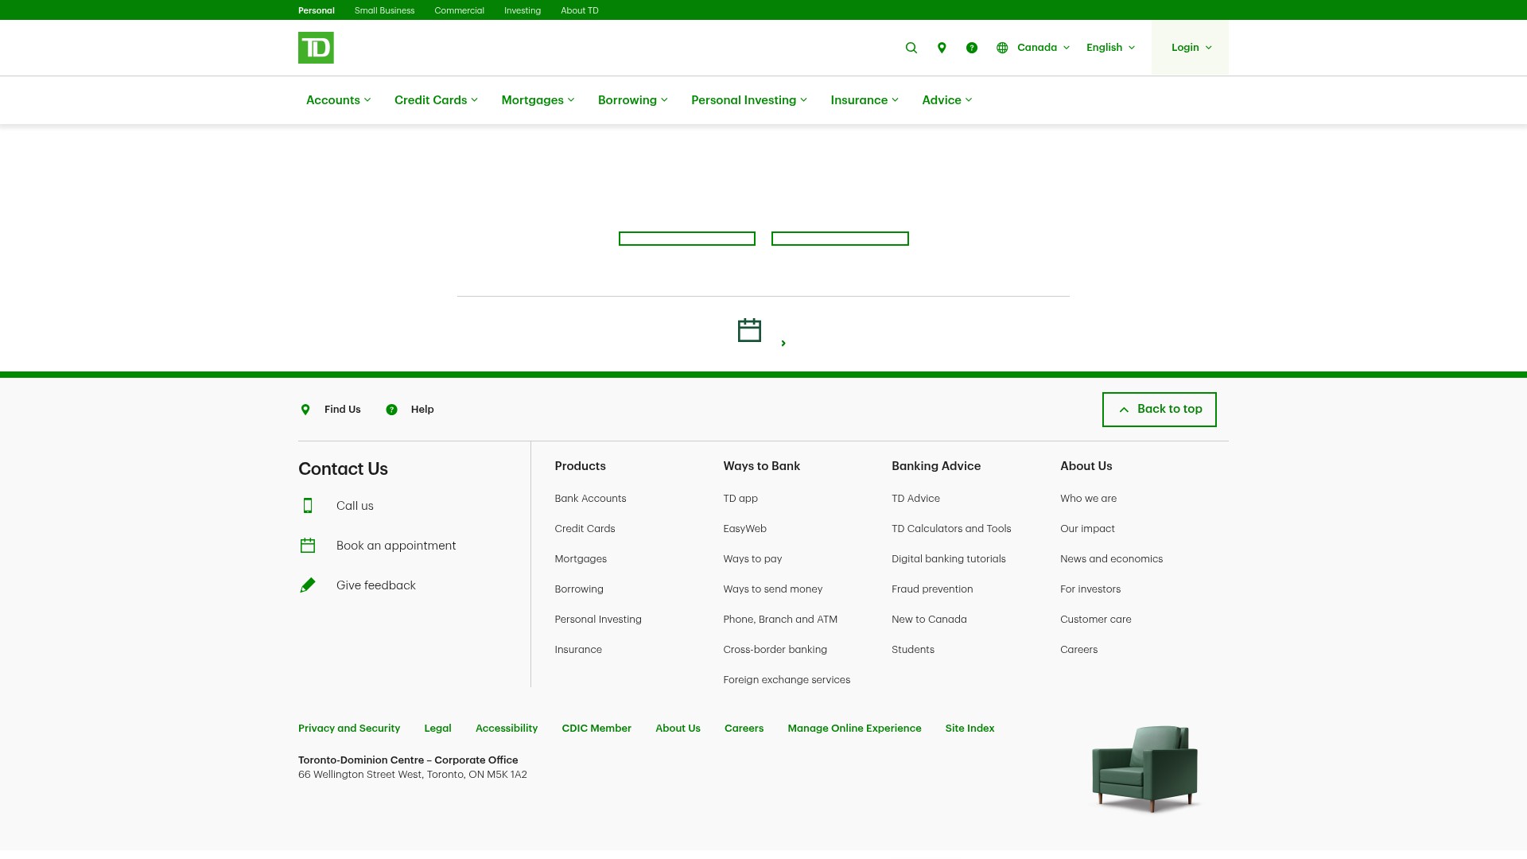Click the header location pin icon
1527x859 pixels.
point(942,48)
